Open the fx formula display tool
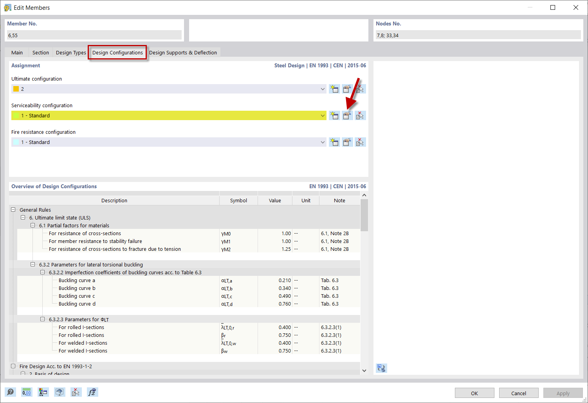 [92, 392]
